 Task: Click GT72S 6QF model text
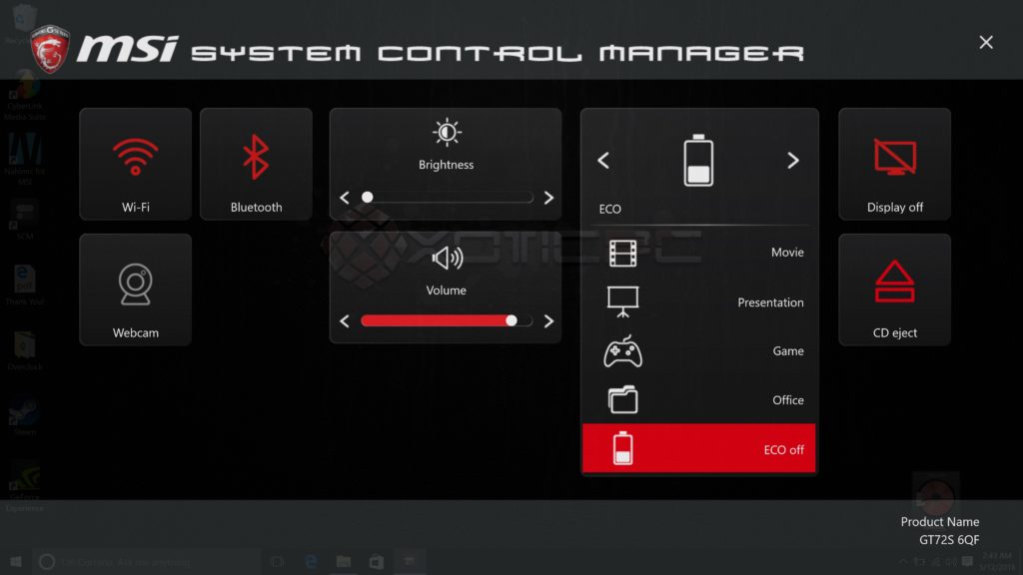pos(949,540)
